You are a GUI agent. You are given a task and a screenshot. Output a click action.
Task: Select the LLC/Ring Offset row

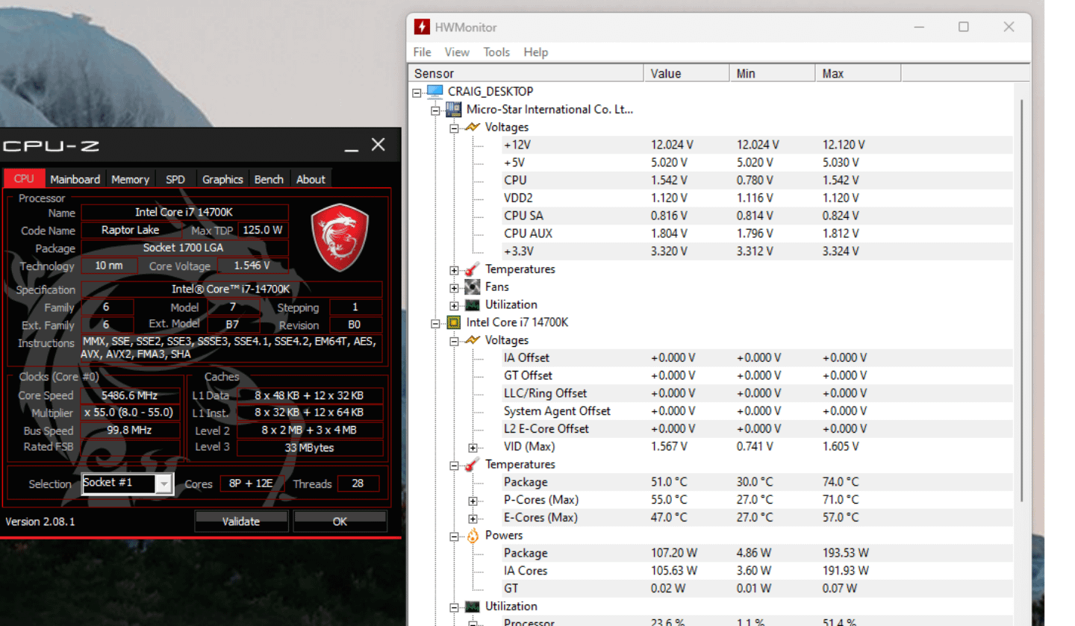(x=757, y=393)
